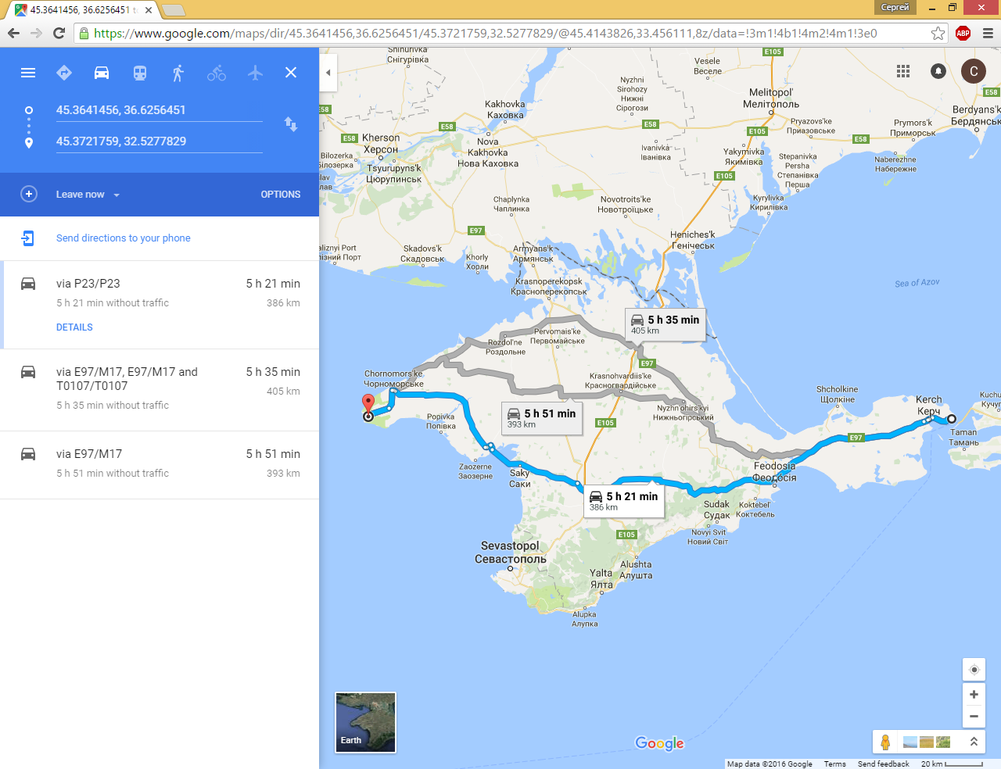Select walking travel mode icon
The width and height of the screenshot is (1001, 769).
(178, 73)
